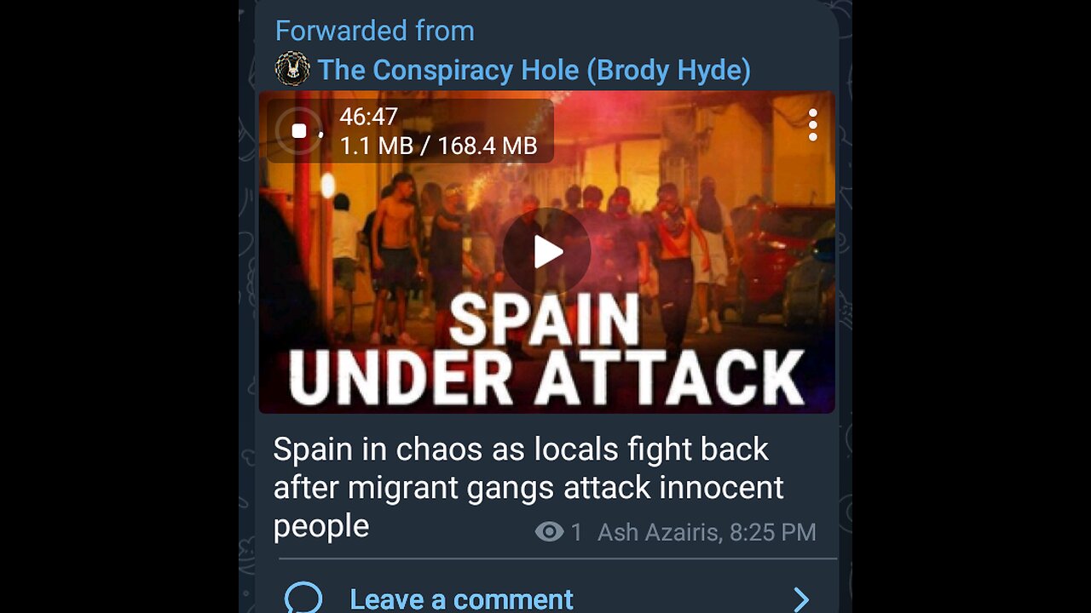The image size is (1091, 613).
Task: Click the video thumbnail Spain Under Attack text
Action: [546, 349]
